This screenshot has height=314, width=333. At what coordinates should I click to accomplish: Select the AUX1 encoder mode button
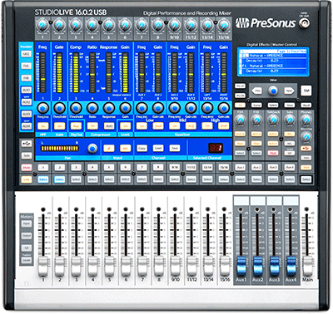(x=27, y=90)
